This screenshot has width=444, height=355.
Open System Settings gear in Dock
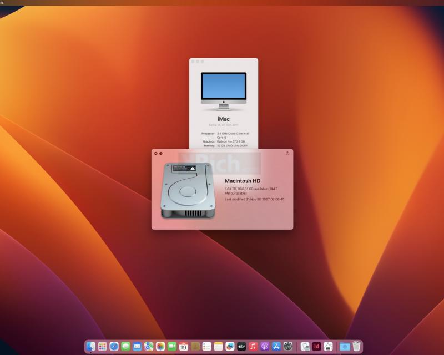(x=288, y=346)
